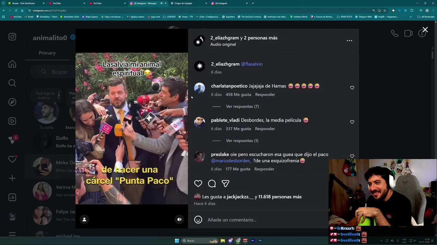Like charlatanpoetico's comment
The image size is (437, 245).
point(352,88)
